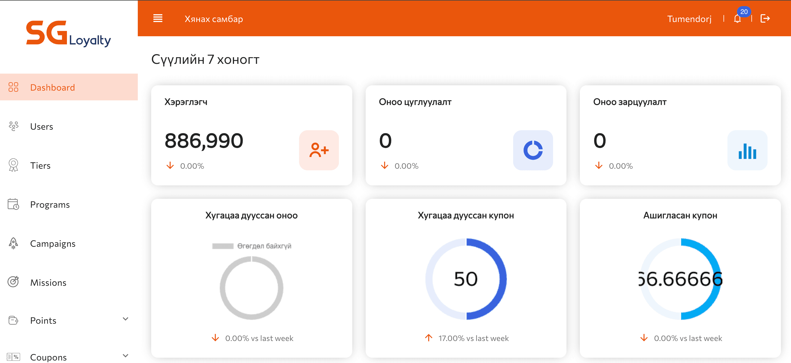The width and height of the screenshot is (791, 363).
Task: Click down arrow in Оноо зарцуулалт card
Action: tap(599, 166)
